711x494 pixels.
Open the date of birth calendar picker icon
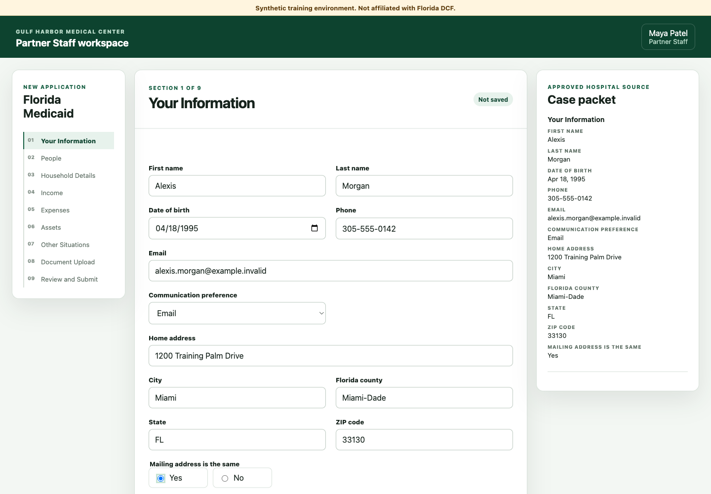[x=315, y=228]
